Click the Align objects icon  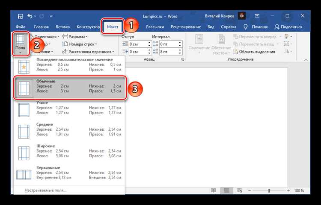pyautogui.click(x=288, y=37)
